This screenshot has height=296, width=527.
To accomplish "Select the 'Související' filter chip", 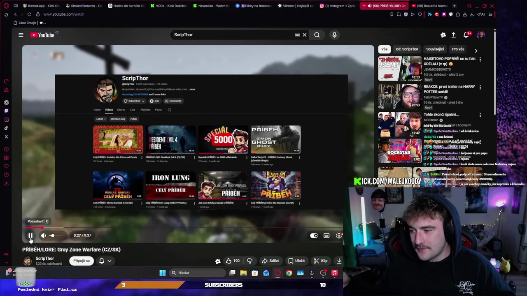I will [x=435, y=49].
